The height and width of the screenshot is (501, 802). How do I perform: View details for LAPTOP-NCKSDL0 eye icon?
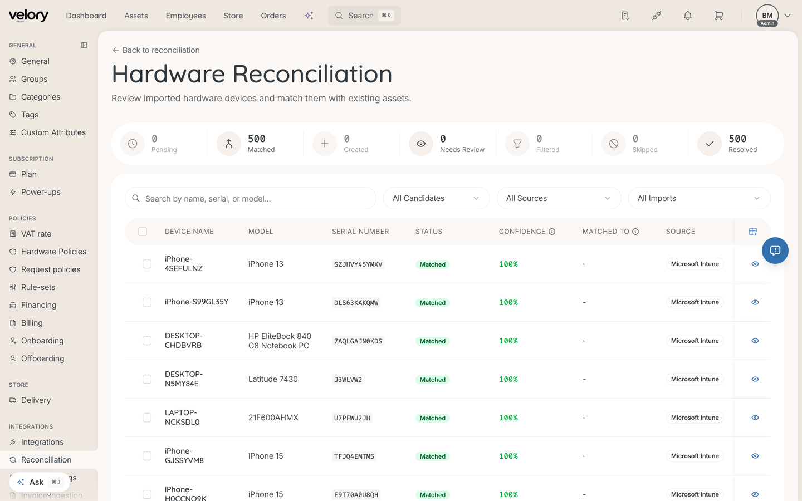pos(755,417)
